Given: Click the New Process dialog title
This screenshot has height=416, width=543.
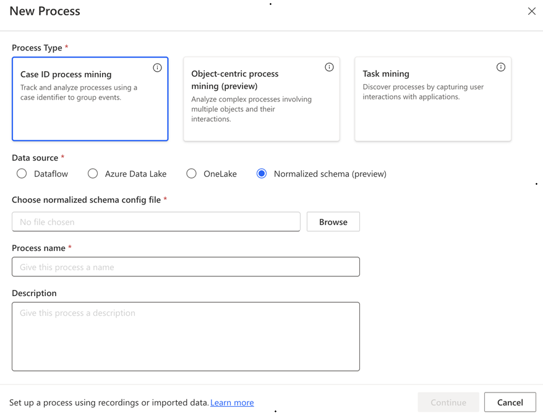Looking at the screenshot, I should point(45,11).
